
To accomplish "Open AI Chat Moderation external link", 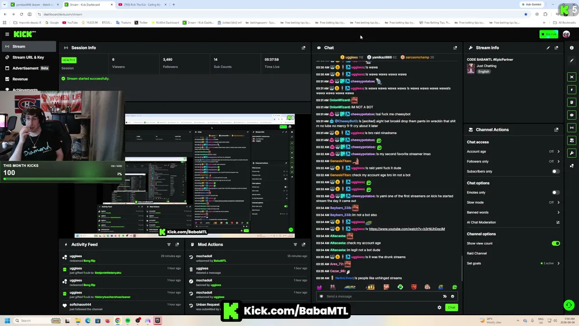I will point(558,222).
